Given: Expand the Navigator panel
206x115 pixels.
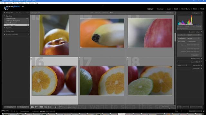Looking at the screenshot, I should pos(4,13).
